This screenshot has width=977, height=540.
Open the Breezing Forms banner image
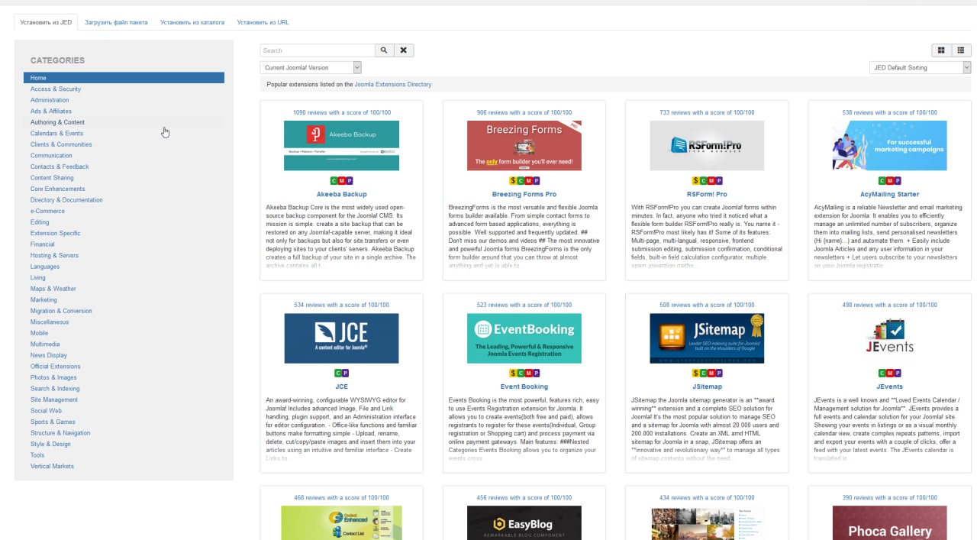point(524,145)
